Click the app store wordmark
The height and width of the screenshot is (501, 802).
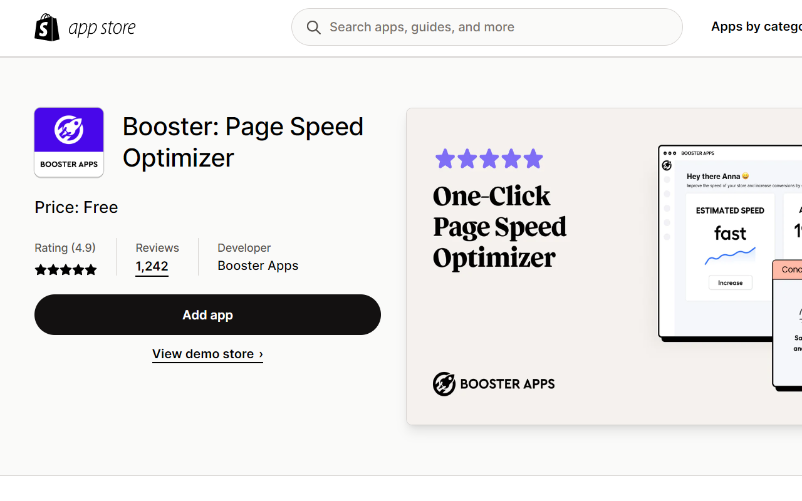(102, 26)
